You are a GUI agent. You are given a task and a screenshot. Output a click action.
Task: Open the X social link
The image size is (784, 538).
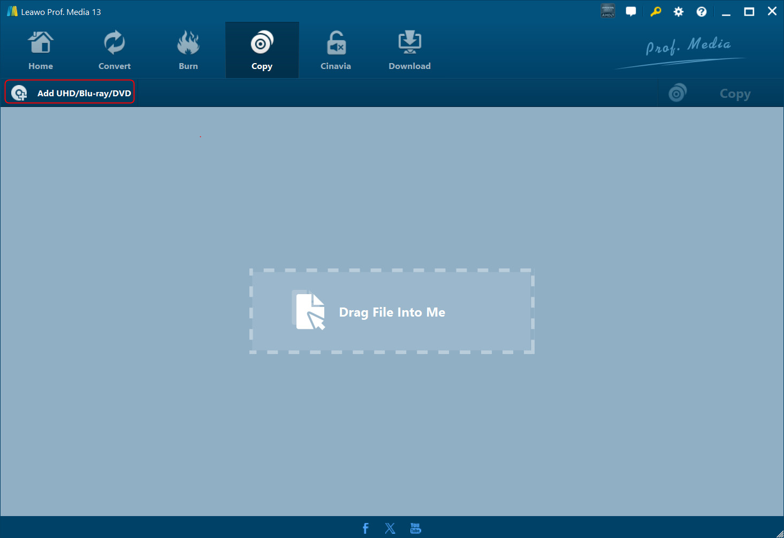click(x=390, y=528)
